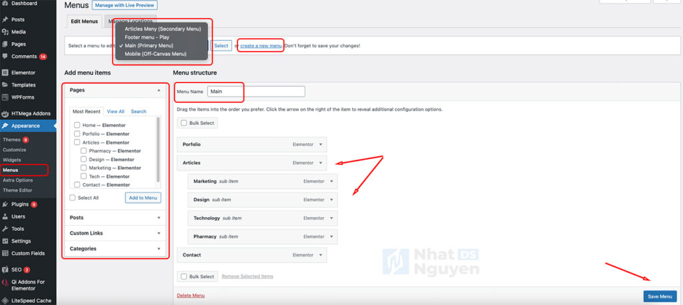
Task: Open the Menus submenu item
Action: [x=11, y=170]
